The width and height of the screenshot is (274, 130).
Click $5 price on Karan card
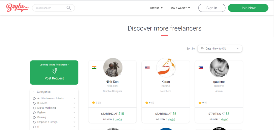tap(174, 114)
